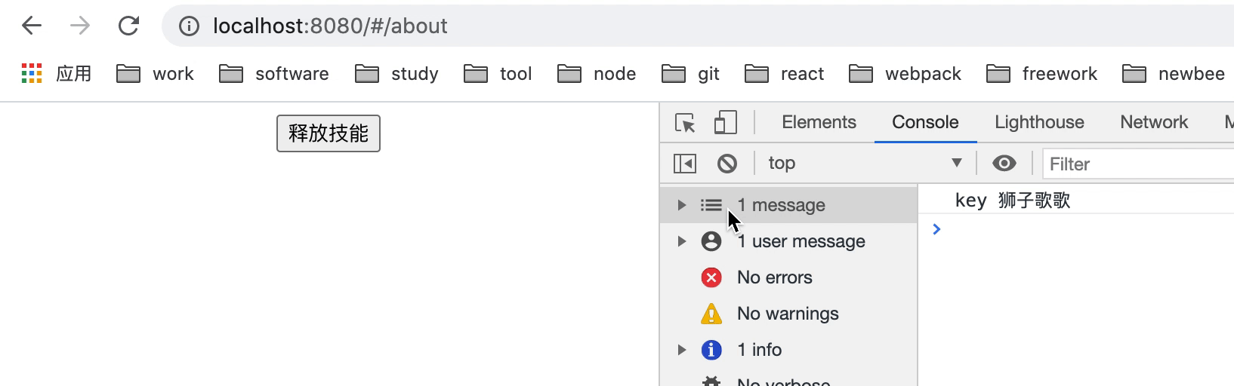The height and width of the screenshot is (386, 1234).
Task: Expand the '1 user message' group
Action: click(x=682, y=241)
